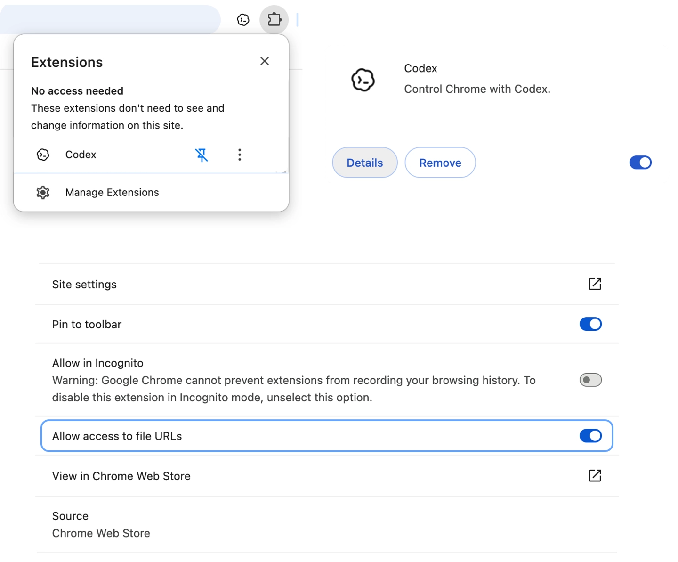Open the Codex three-dot more options menu
This screenshot has height=562, width=678.
tap(240, 155)
